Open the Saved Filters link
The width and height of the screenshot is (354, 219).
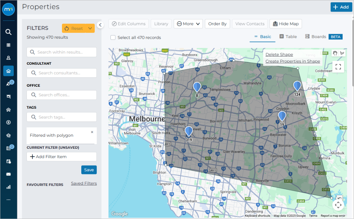(84, 184)
